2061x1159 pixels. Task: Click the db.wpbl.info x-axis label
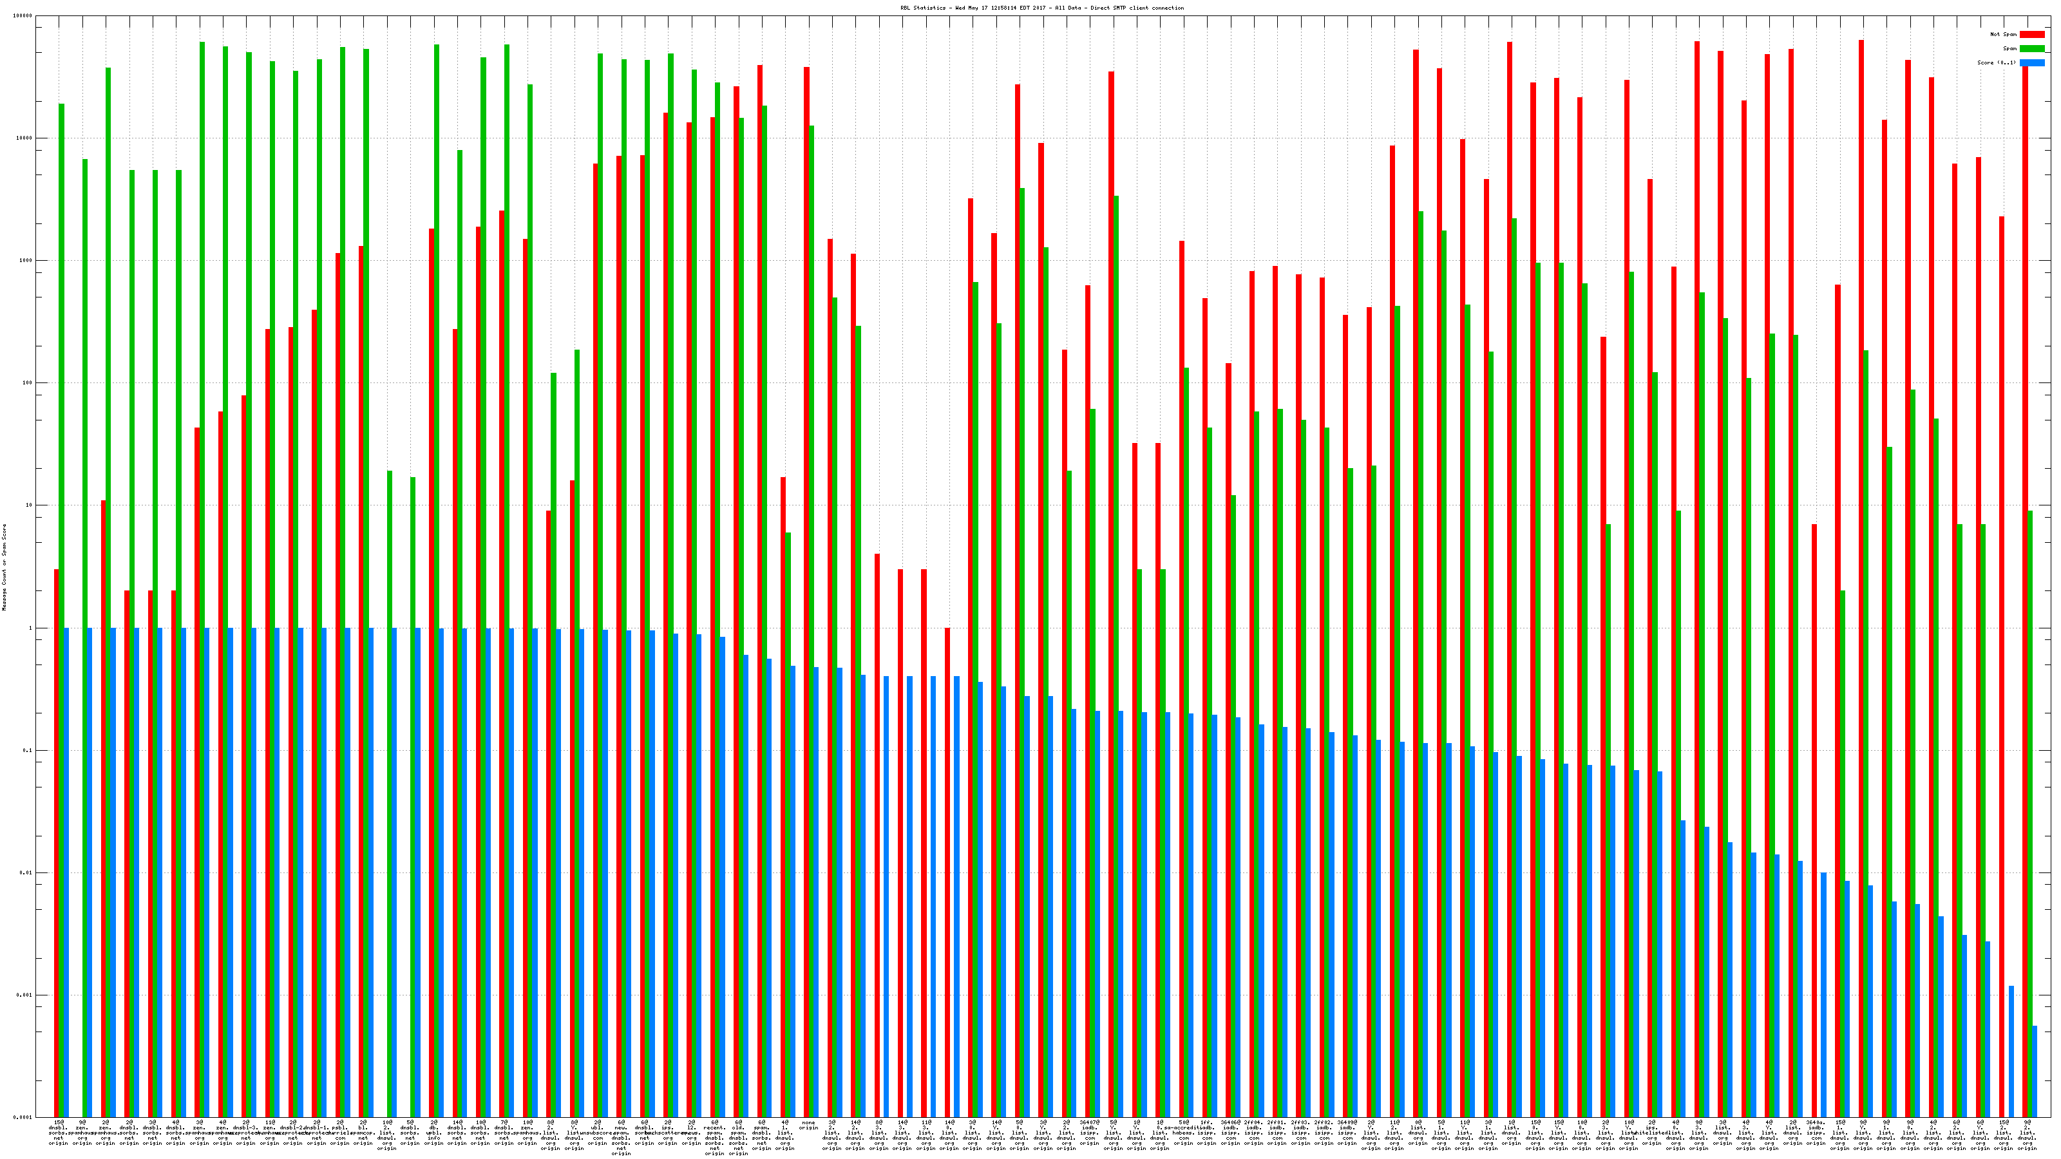coord(433,1133)
